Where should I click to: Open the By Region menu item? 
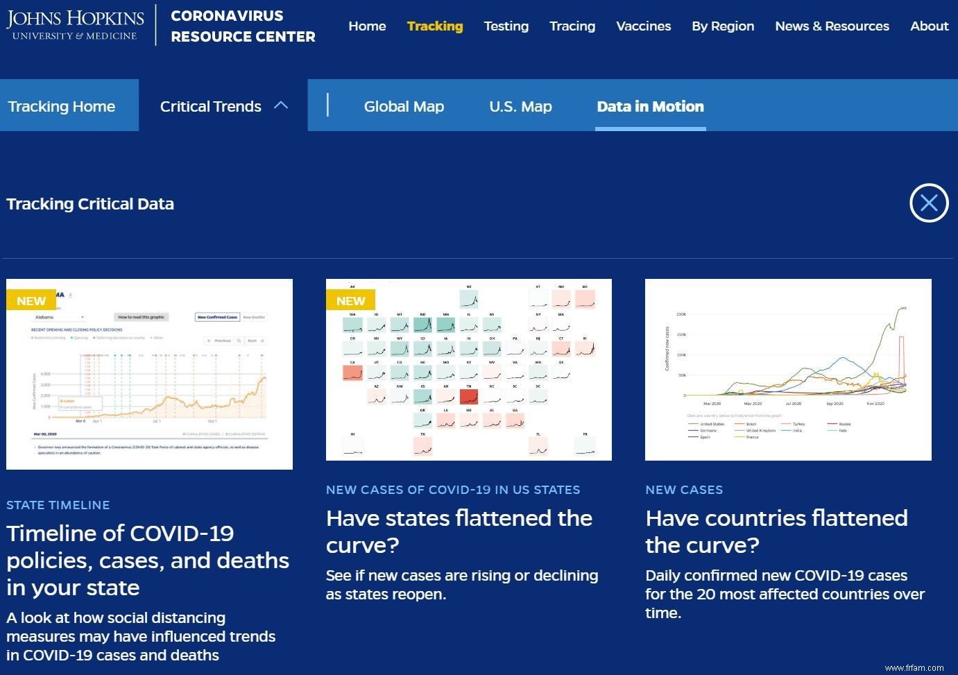pos(723,26)
